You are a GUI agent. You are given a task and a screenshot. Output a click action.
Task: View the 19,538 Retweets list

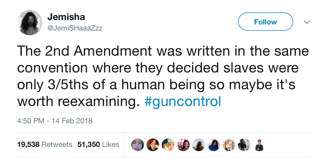[44, 144]
